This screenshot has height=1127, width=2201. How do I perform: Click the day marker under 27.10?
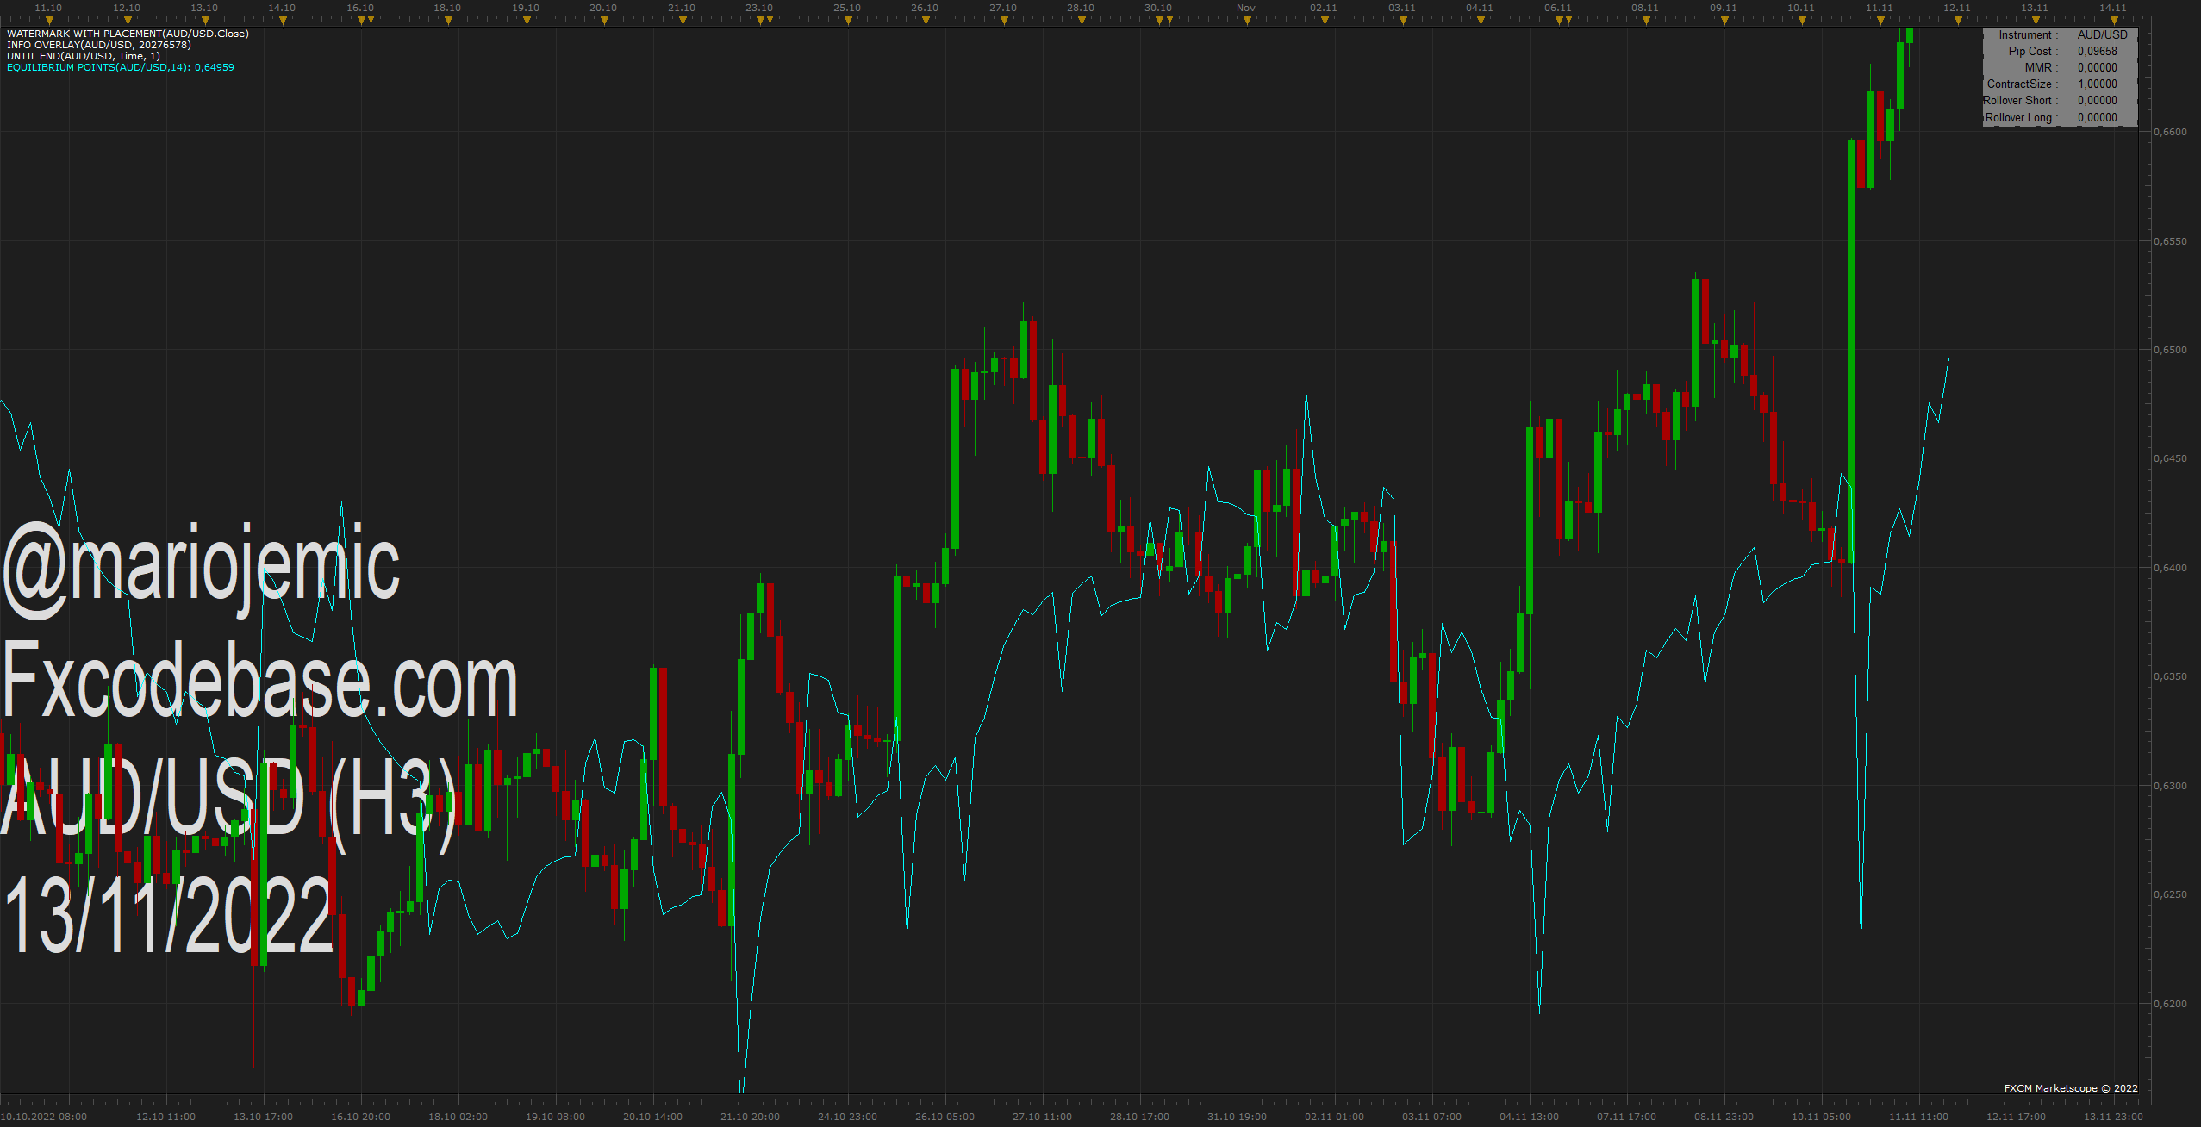[1004, 21]
